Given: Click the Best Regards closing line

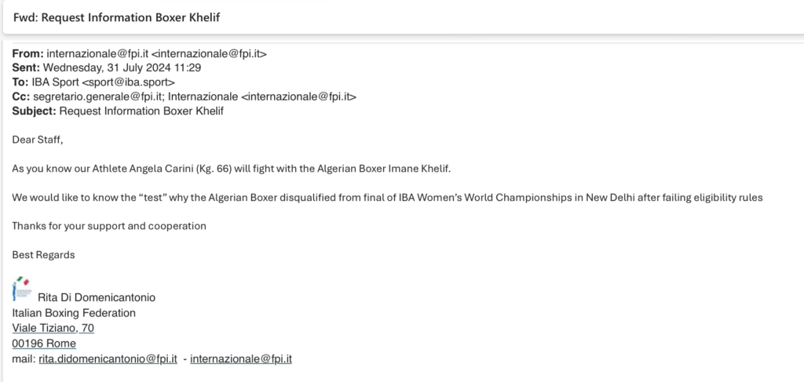Looking at the screenshot, I should click(x=44, y=255).
